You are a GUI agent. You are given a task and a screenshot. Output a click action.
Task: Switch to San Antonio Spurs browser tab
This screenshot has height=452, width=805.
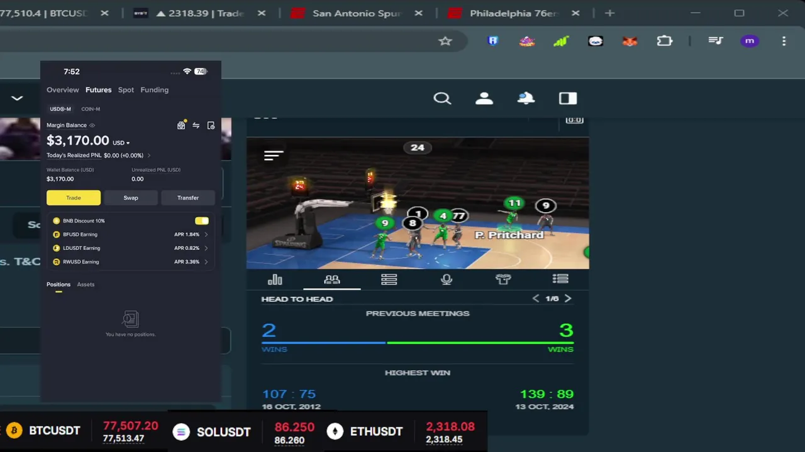[x=355, y=13]
